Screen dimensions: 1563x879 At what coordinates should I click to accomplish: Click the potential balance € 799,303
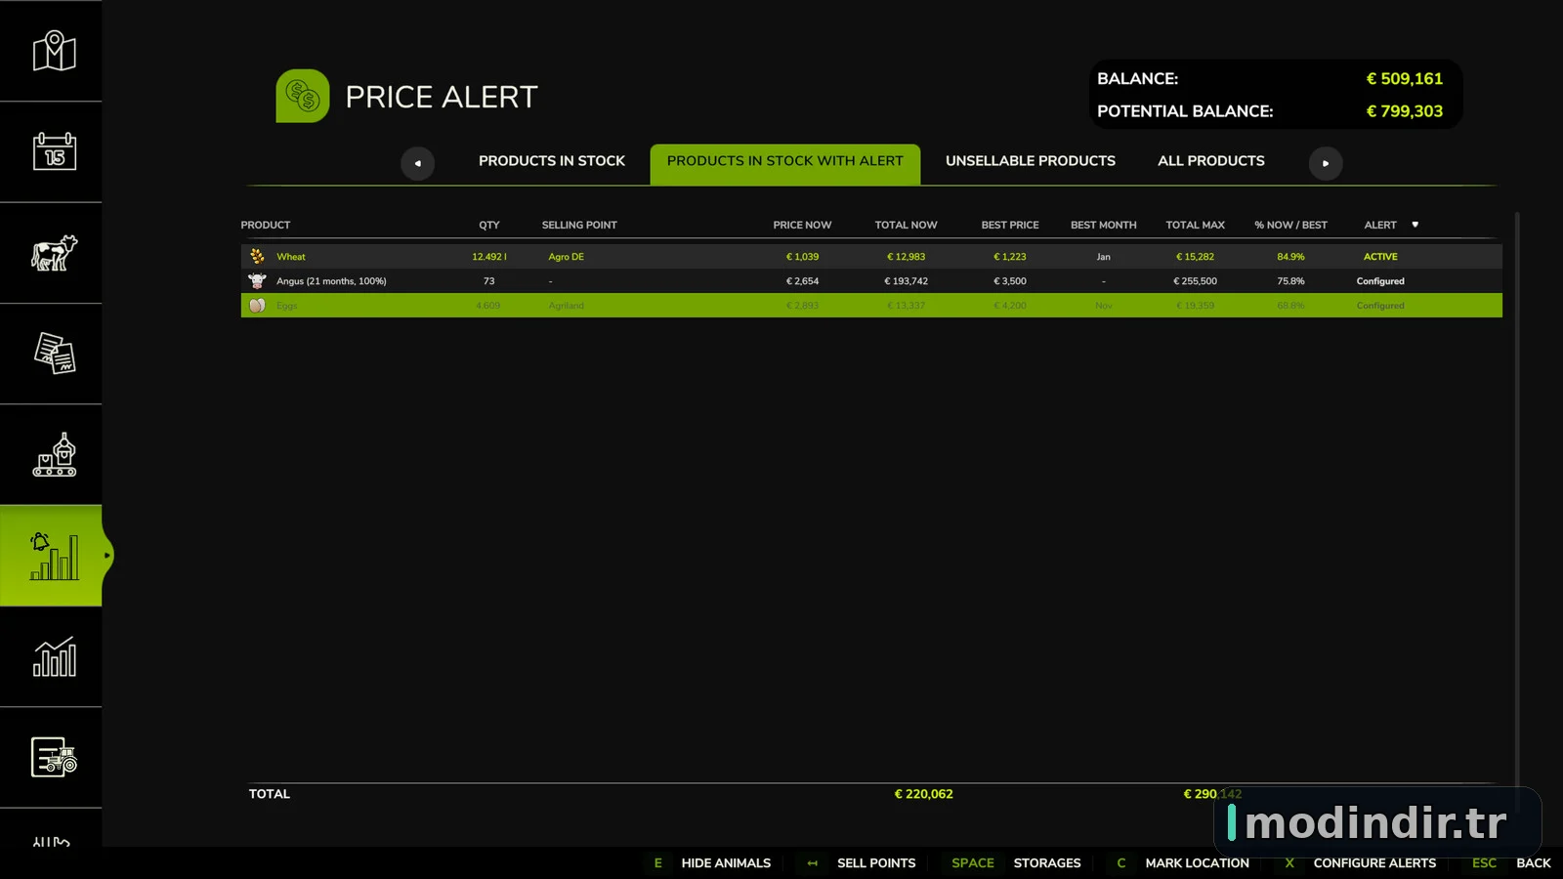[1405, 111]
